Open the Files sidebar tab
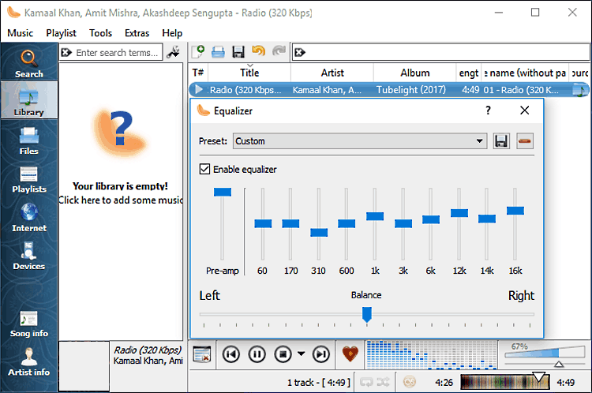Viewport: 592px width, 393px height. 28,140
